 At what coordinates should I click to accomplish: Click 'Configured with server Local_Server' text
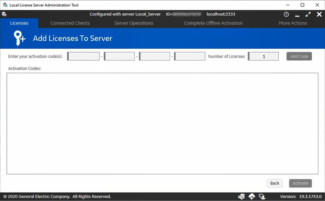click(x=125, y=14)
